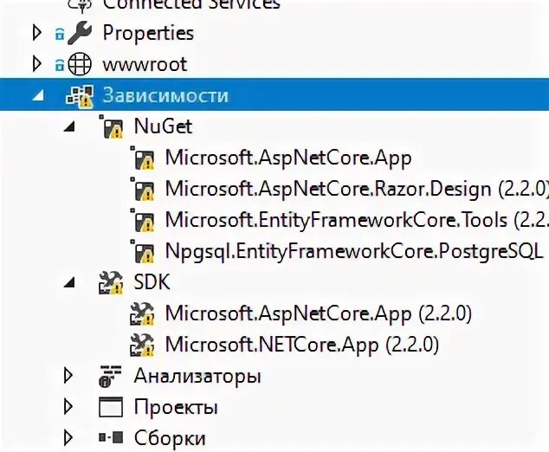Click the Сборки assemblies icon
The height and width of the screenshot is (452, 549).
(x=111, y=437)
